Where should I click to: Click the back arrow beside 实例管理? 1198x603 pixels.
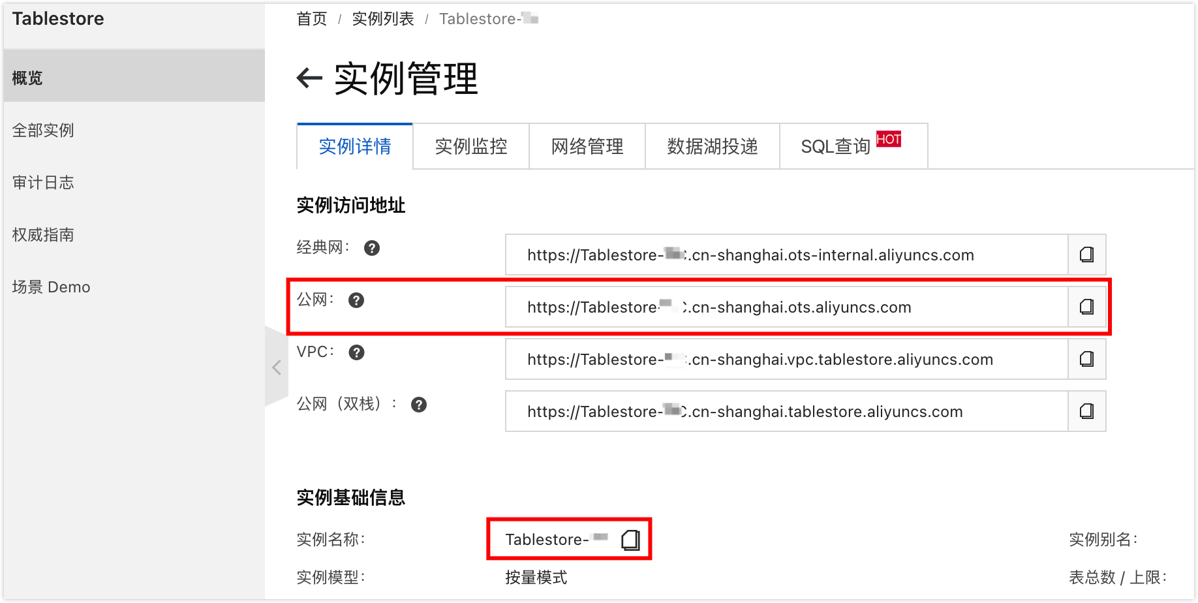click(x=308, y=78)
